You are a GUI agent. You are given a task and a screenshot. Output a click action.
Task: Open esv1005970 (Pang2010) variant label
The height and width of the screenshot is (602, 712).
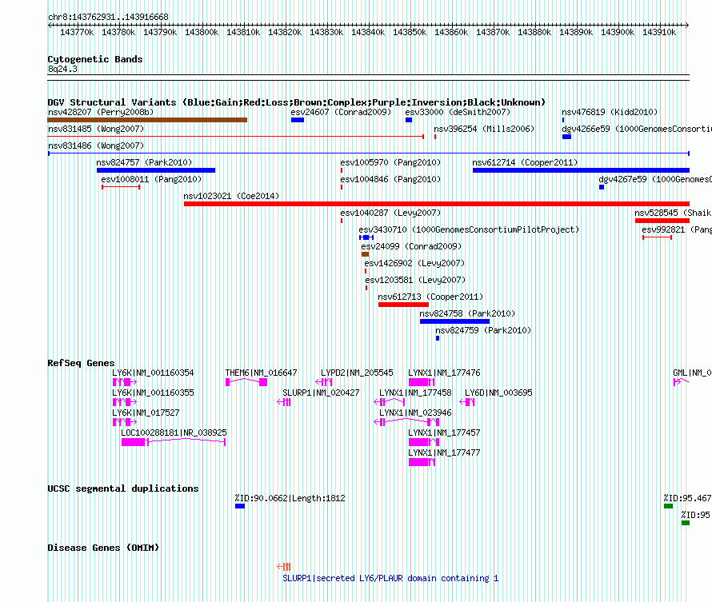tap(390, 162)
